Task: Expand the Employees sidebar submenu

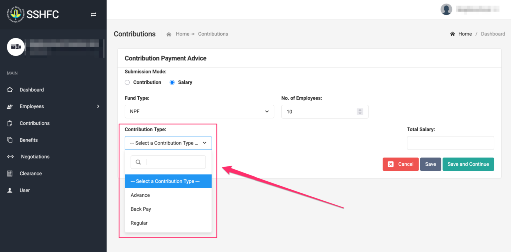Action: point(98,106)
